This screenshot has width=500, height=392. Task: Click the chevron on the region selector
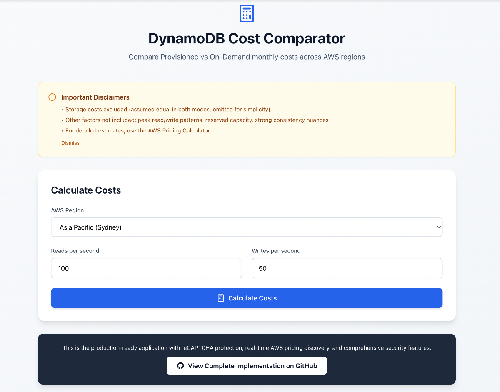point(438,227)
